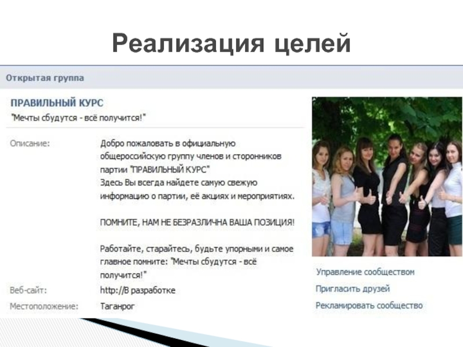This screenshot has height=347, width=463.
Task: Click the Описание: field label
Action: [x=30, y=143]
